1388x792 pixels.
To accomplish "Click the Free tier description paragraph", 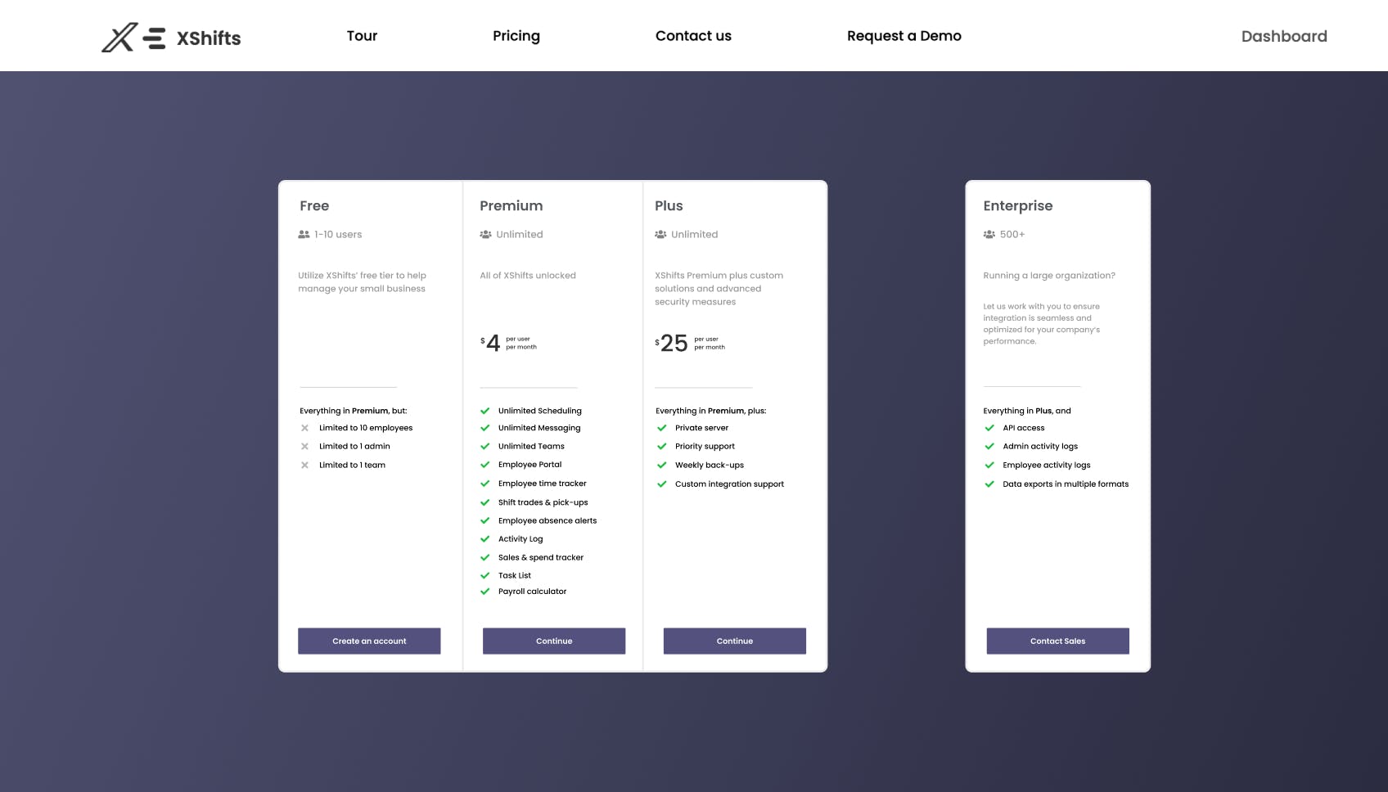I will 362,282.
